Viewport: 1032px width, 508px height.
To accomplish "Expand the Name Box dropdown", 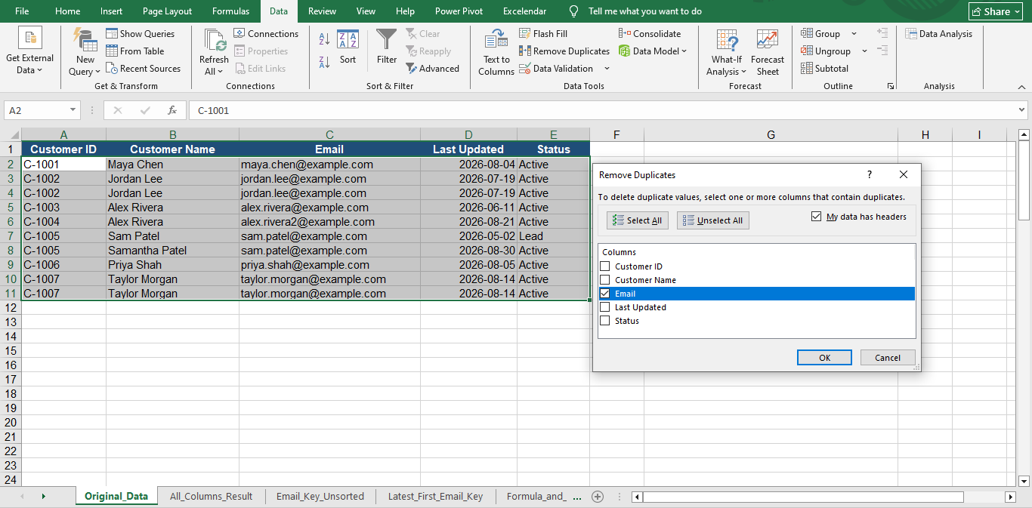I will [73, 110].
